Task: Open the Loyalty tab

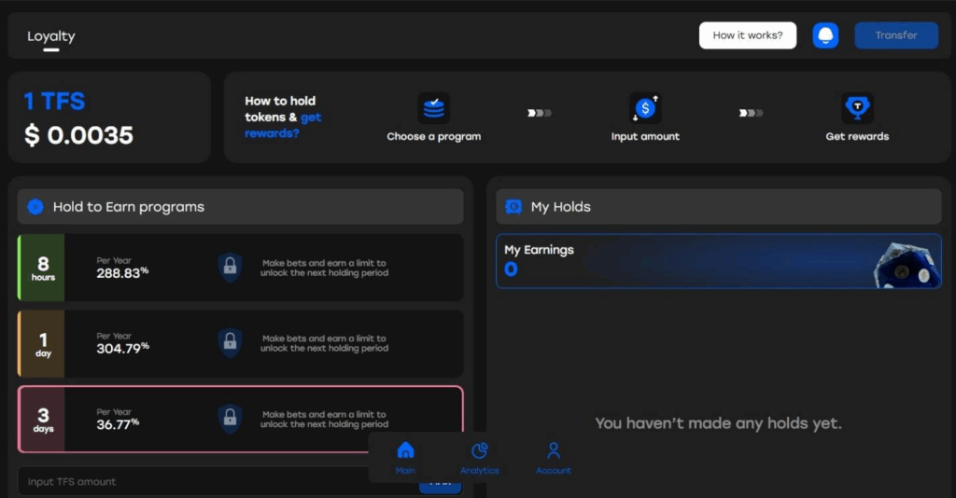Action: click(x=51, y=36)
